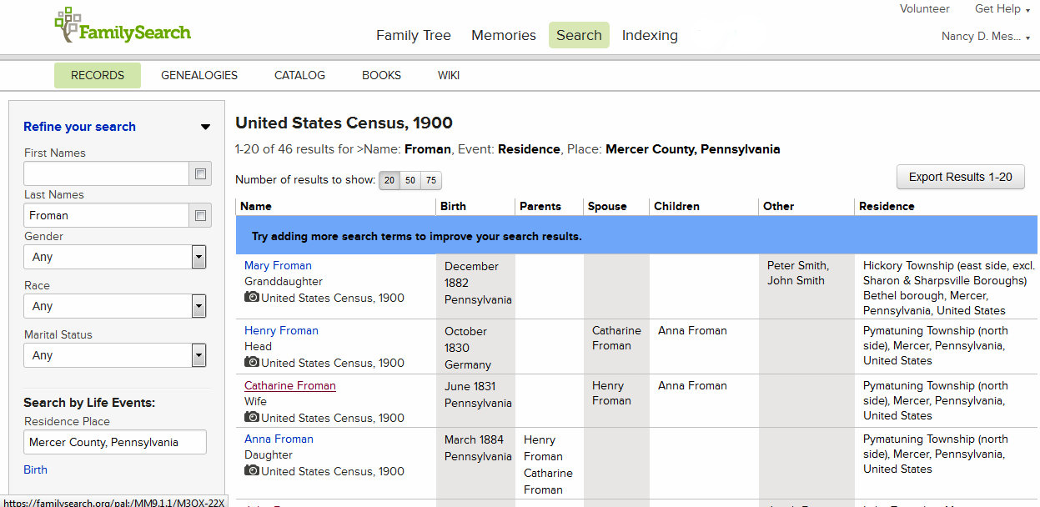Screen dimensions: 1040x507
Task: Open the WIKI section
Action: (448, 75)
